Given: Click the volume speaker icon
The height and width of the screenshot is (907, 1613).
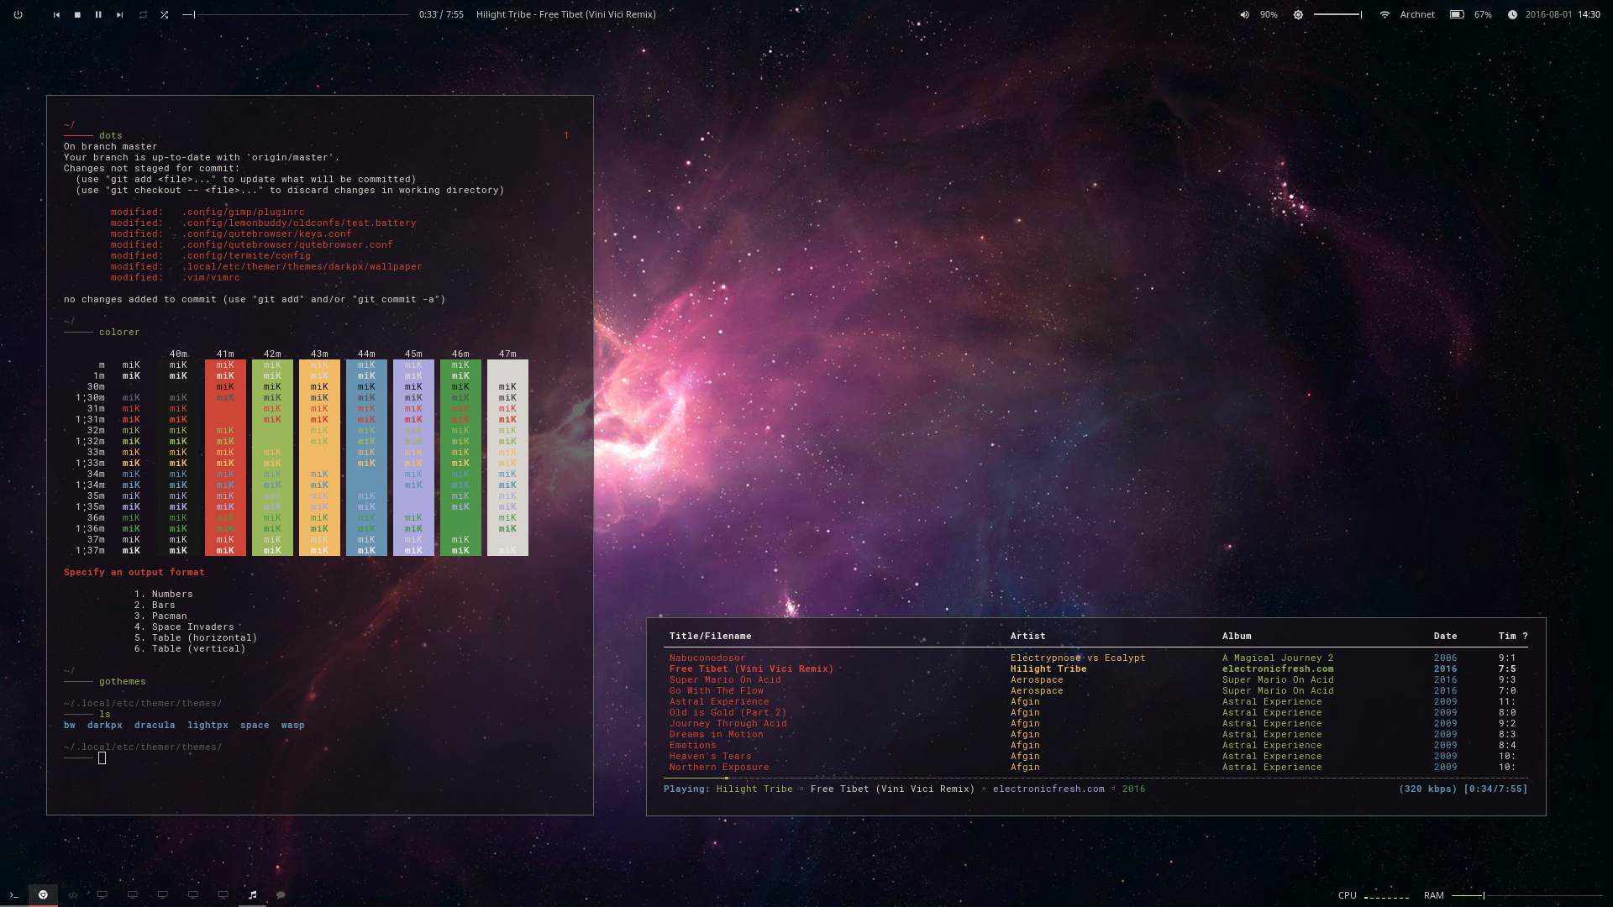Looking at the screenshot, I should 1244,14.
